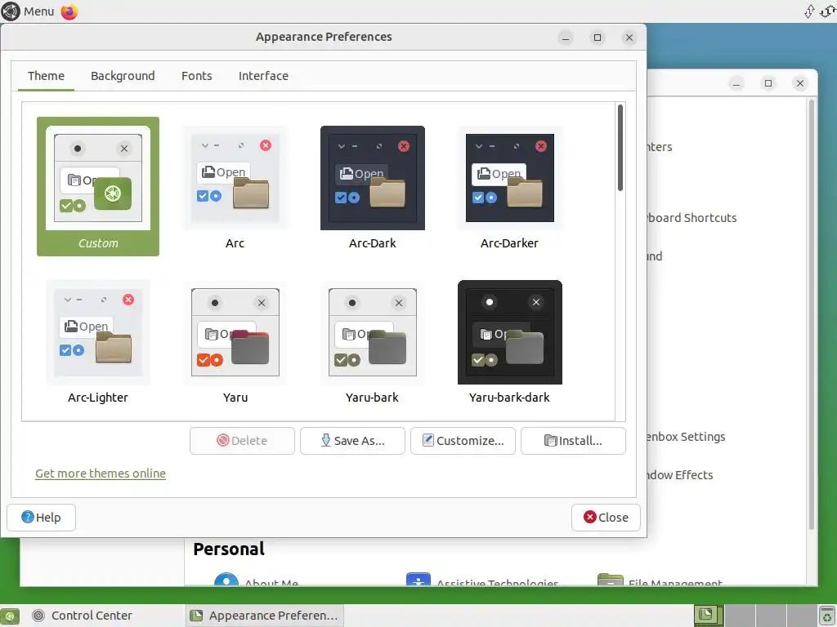Screen dimensions: 837x627
Task: Open the Fonts tab
Action: 196,76
